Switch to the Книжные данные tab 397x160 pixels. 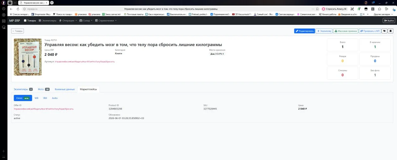point(65,89)
